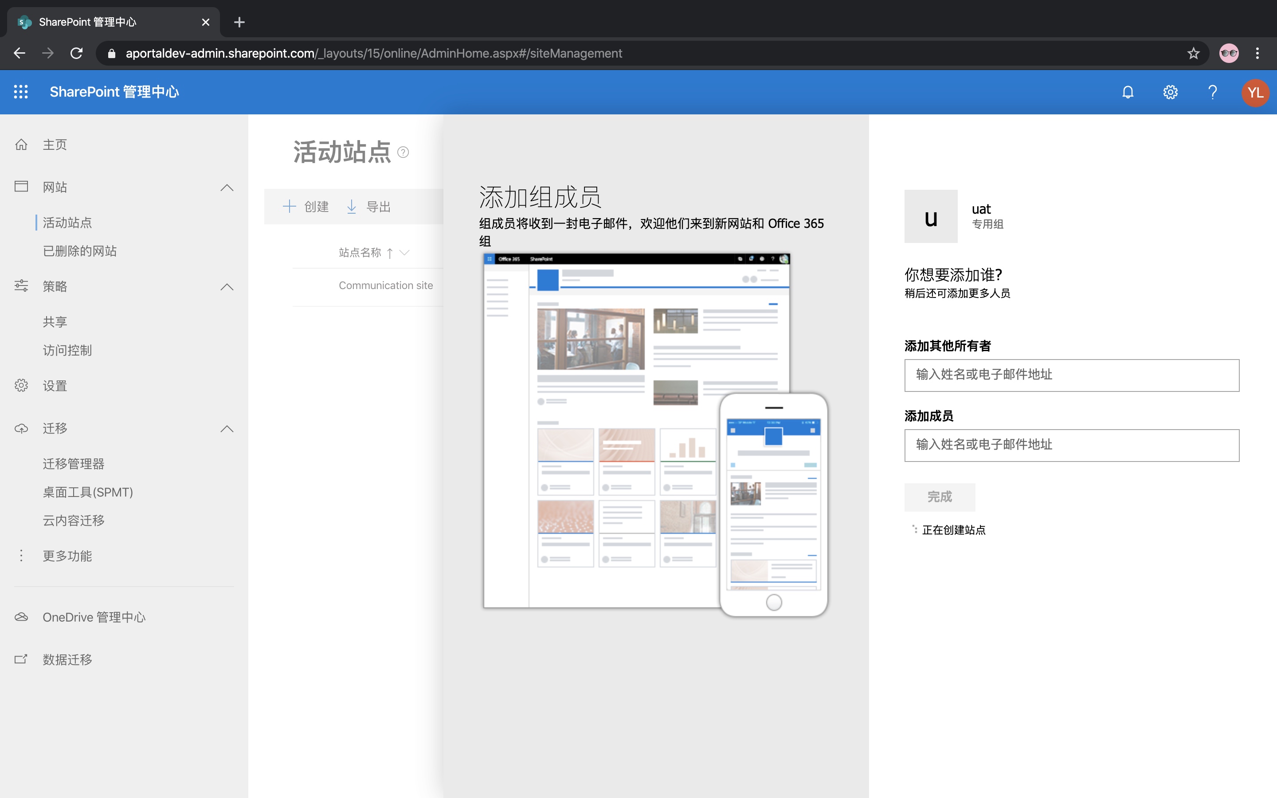The height and width of the screenshot is (798, 1277).
Task: Open the notifications bell
Action: (x=1128, y=92)
